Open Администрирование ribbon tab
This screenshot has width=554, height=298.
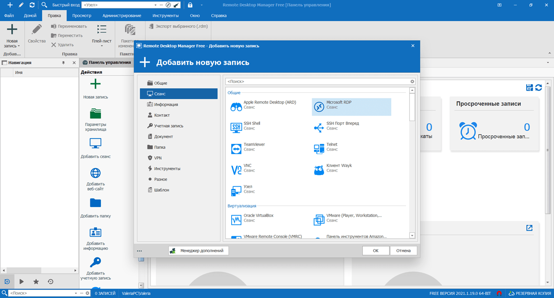click(x=122, y=16)
